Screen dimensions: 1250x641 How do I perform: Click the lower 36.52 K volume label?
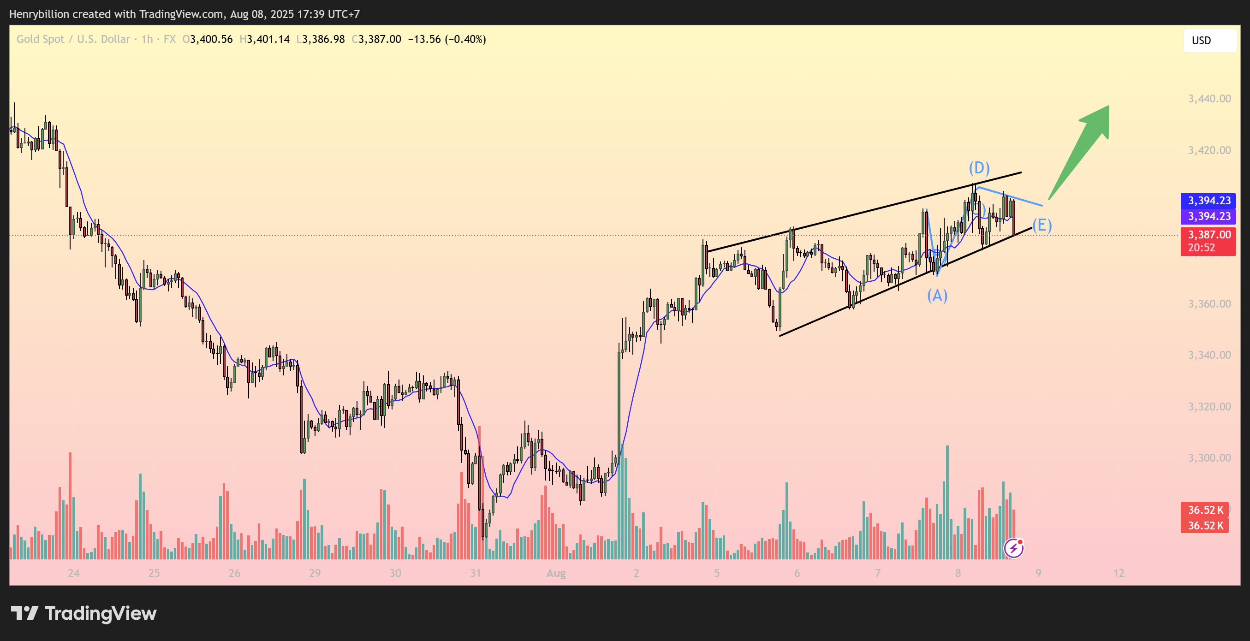pos(1205,526)
